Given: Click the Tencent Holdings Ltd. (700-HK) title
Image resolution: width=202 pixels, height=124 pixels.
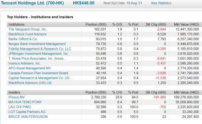Looking at the screenshot, I should (x=32, y=3).
